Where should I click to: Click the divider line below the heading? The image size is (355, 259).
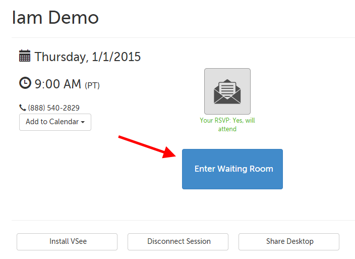pyautogui.click(x=182, y=37)
